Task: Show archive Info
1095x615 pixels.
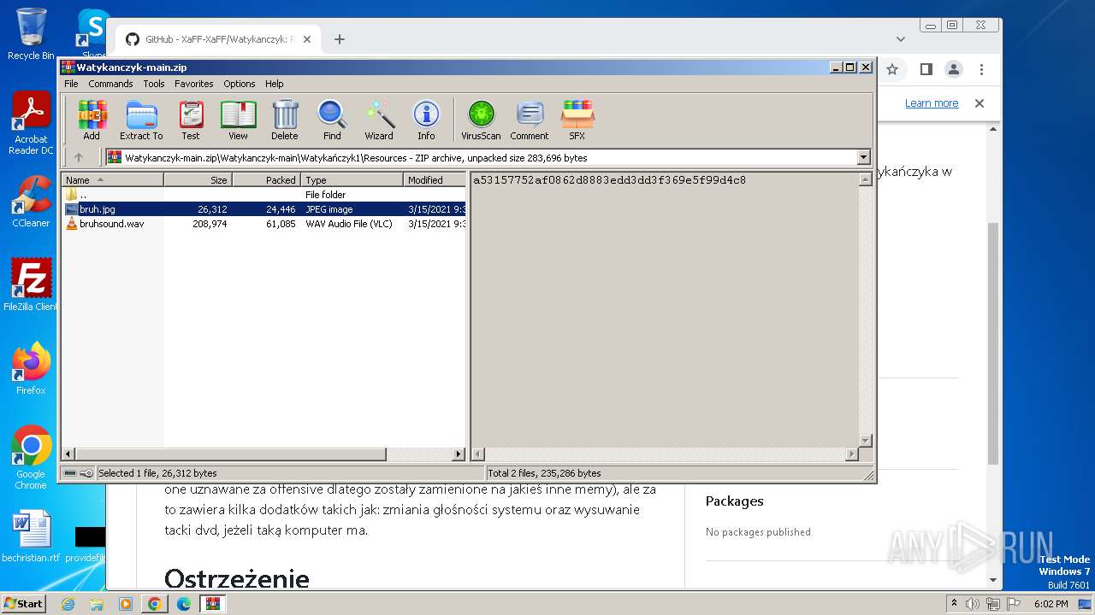Action: point(426,120)
